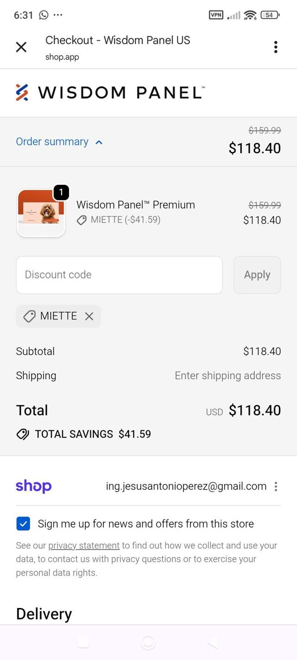Open the browser three-dot overflow menu

276,47
